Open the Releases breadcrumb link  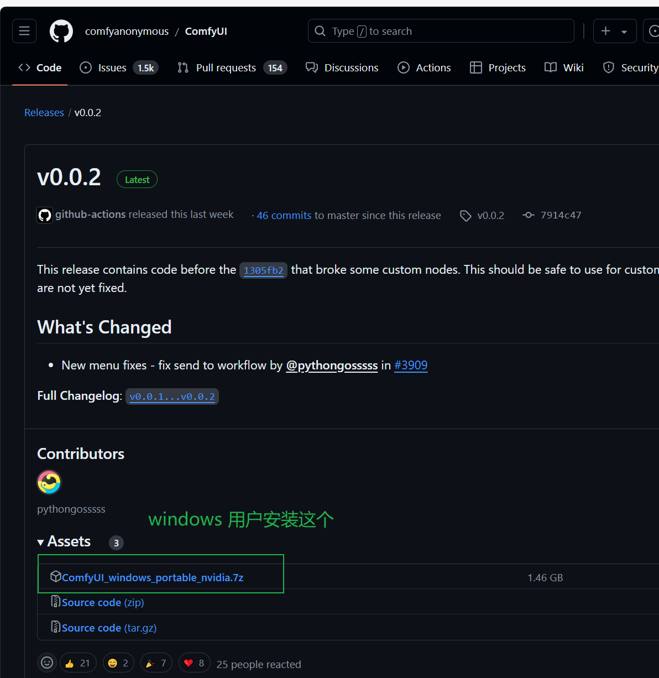tap(44, 112)
